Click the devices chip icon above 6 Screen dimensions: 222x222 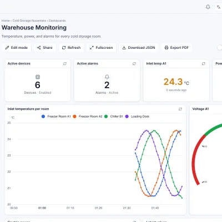pos(38,77)
